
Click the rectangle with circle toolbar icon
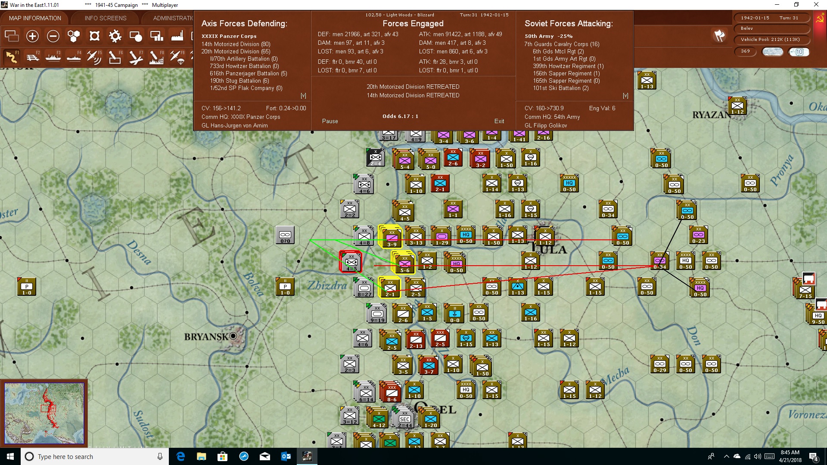(x=136, y=36)
